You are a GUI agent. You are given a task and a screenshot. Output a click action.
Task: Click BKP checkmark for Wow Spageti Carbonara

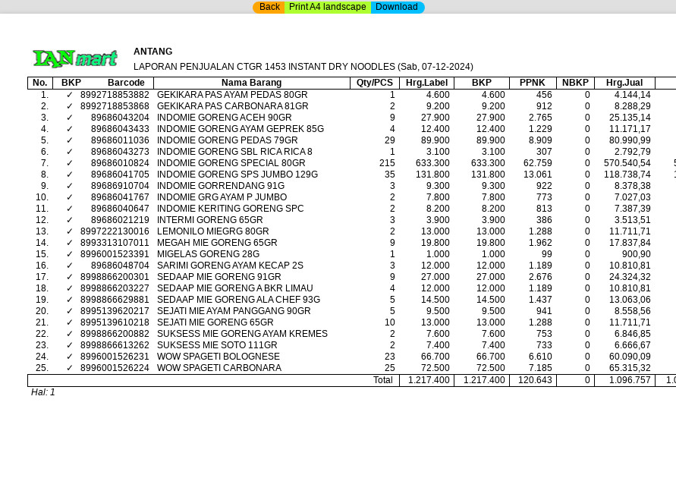pyautogui.click(x=70, y=368)
